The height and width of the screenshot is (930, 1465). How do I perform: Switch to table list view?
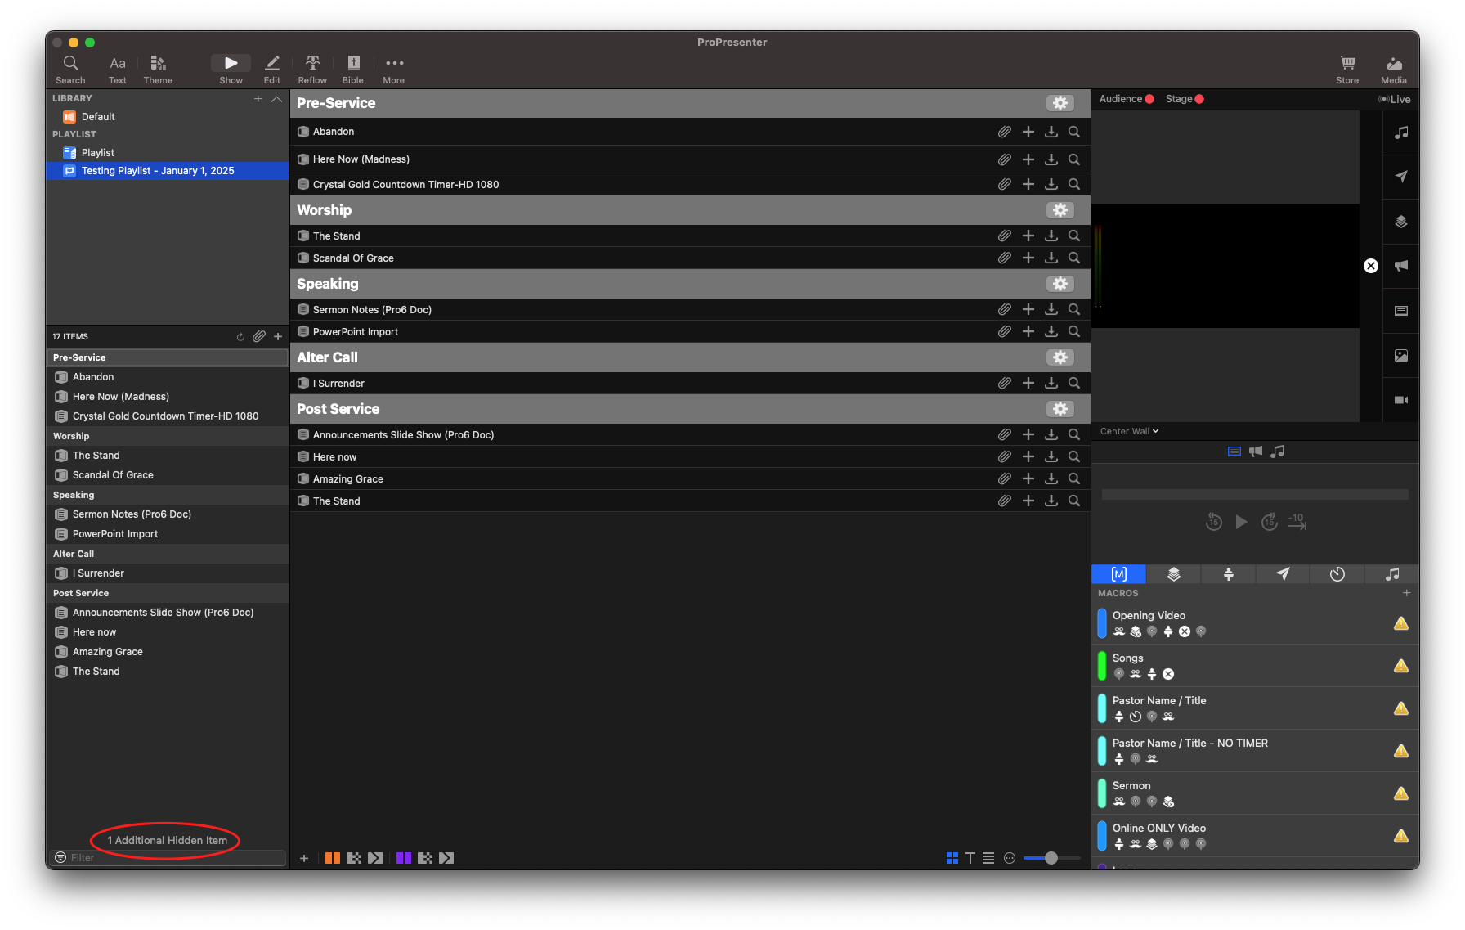click(988, 858)
